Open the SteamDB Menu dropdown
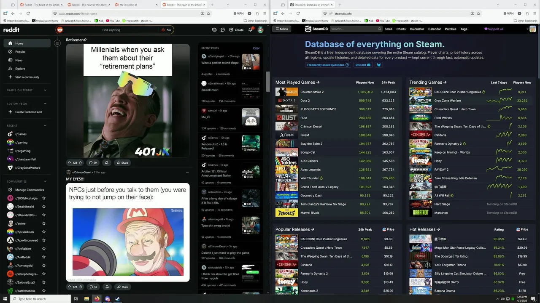 (x=281, y=29)
